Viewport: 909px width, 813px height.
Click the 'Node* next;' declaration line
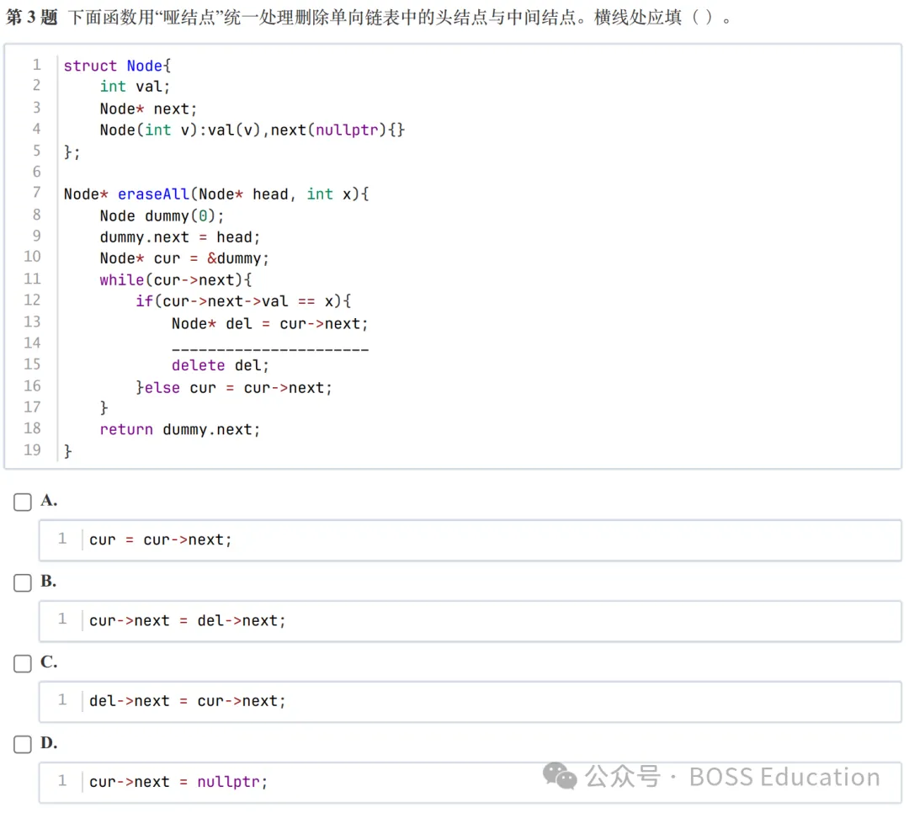[148, 109]
